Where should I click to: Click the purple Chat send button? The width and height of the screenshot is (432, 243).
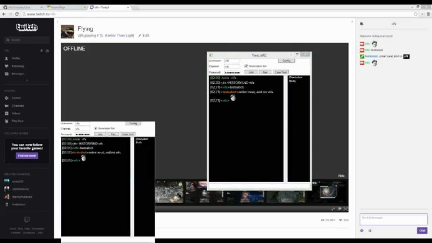tap(422, 231)
